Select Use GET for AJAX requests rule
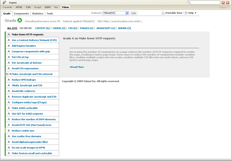Viewport: 232px width, 161px height. point(32,114)
